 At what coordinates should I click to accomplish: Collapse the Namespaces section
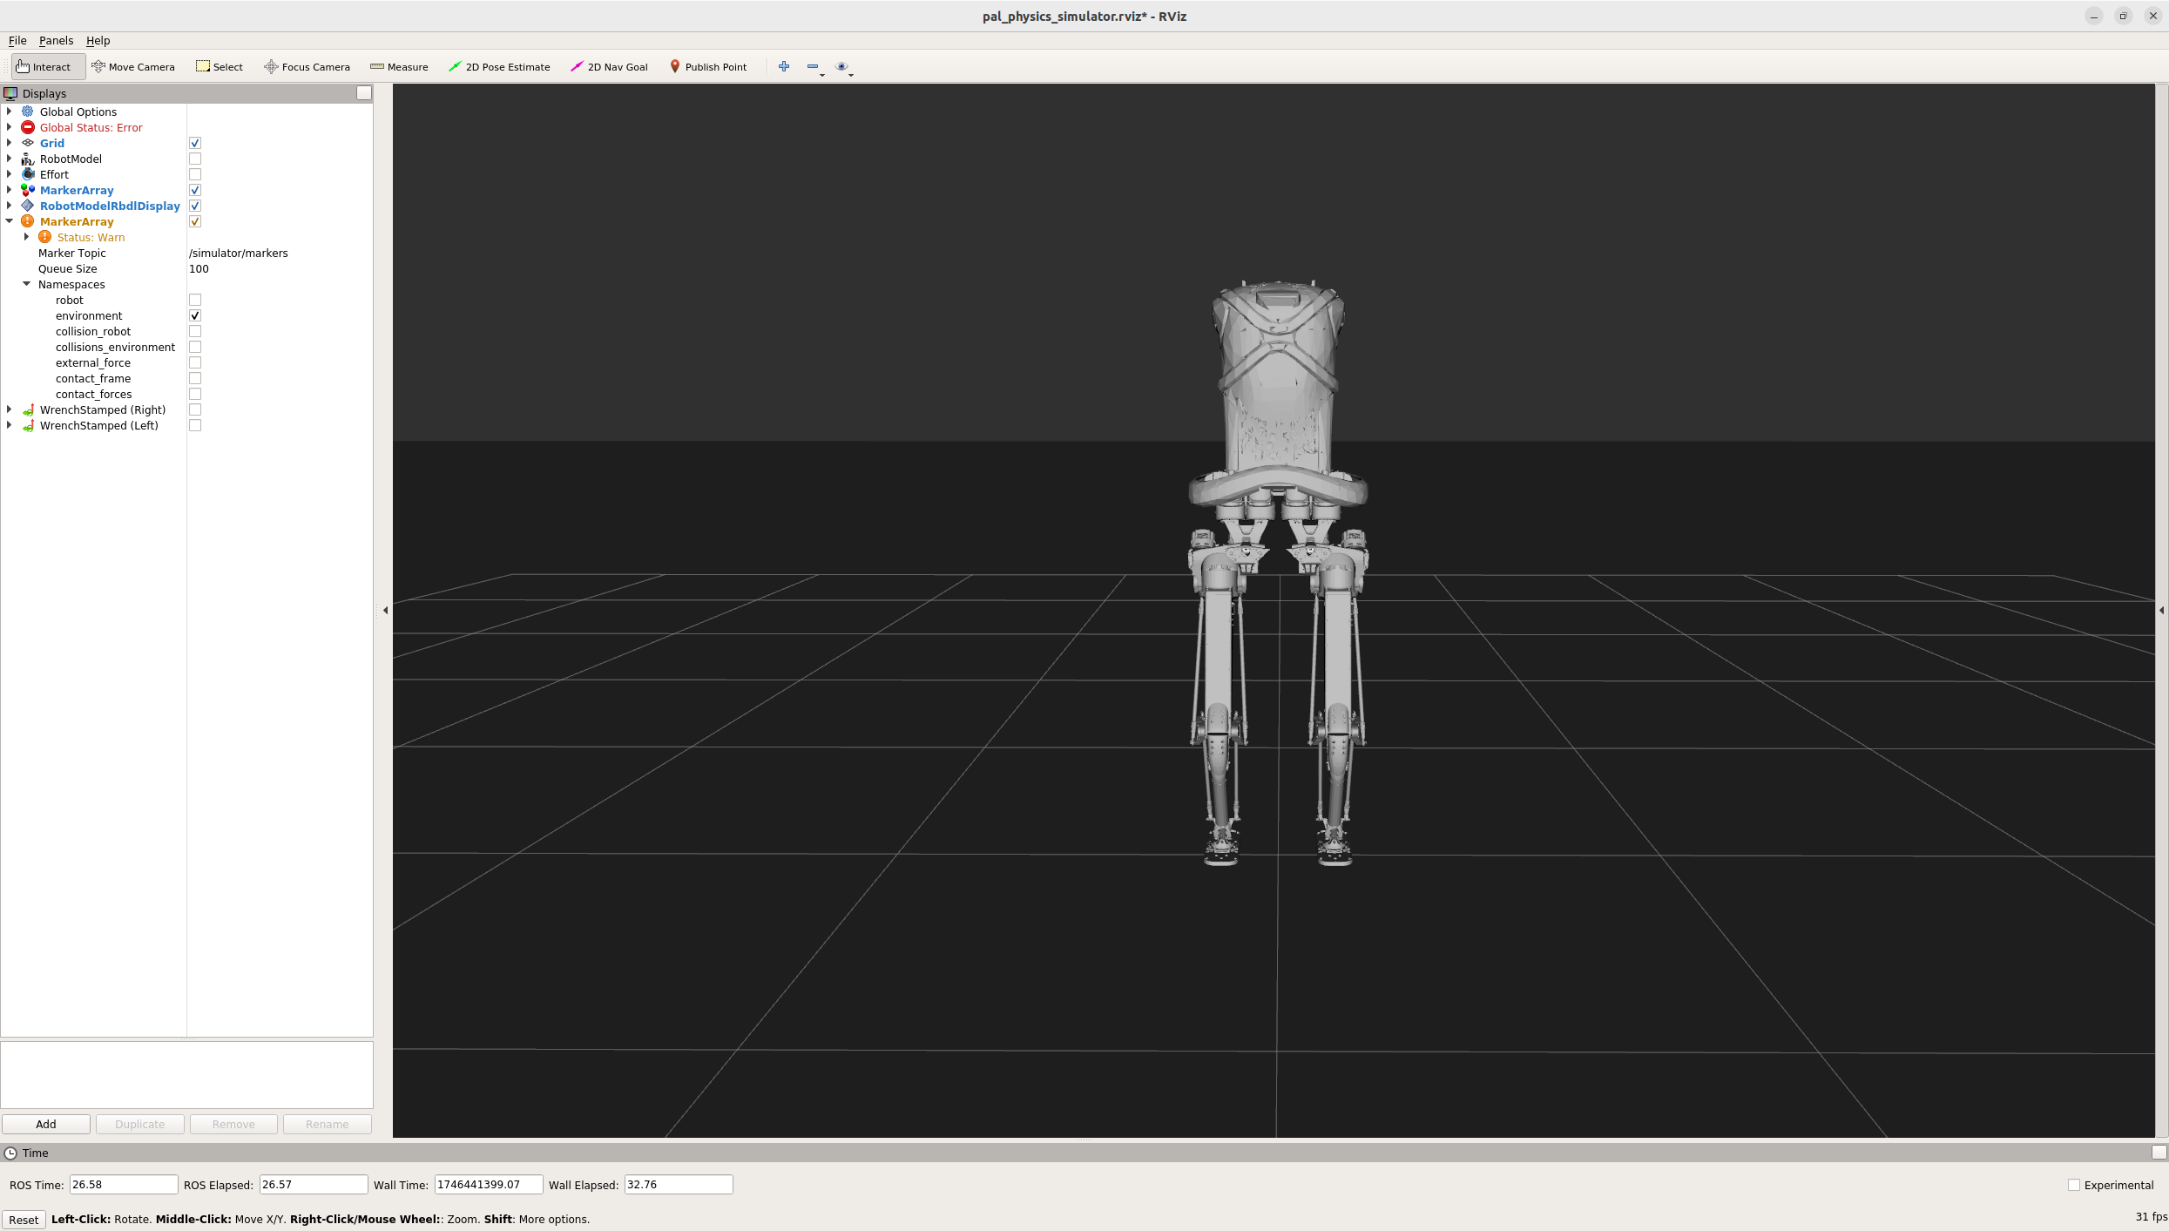[27, 284]
